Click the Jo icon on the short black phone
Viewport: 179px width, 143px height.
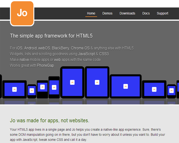pos(43,87)
